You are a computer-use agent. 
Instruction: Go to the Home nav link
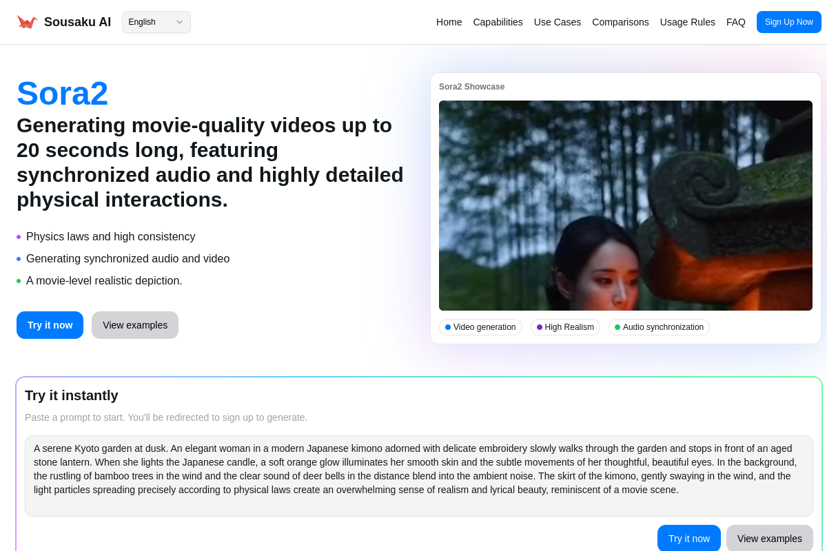point(449,22)
